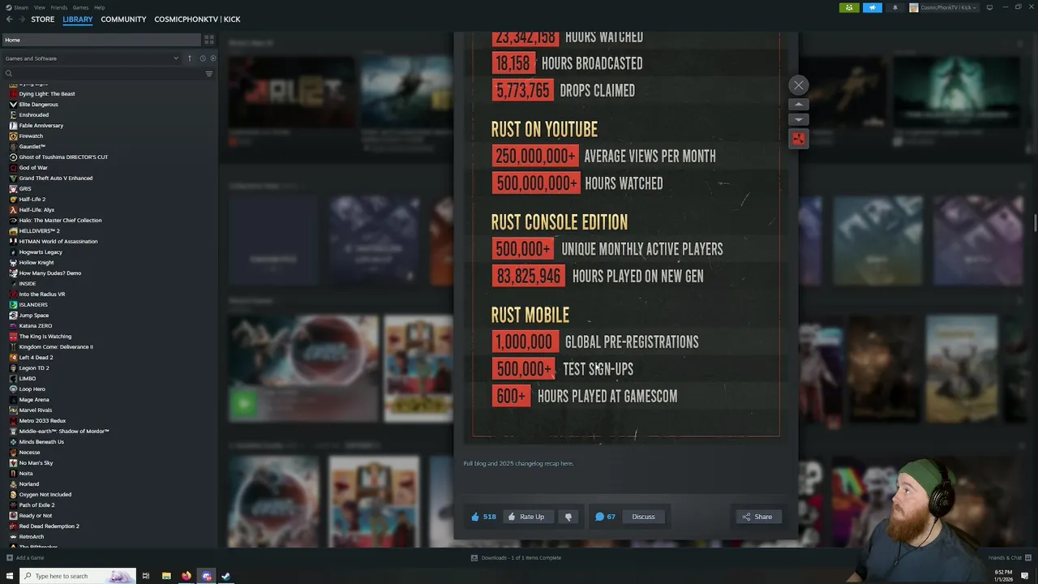Toggle the ready-to-play filter icon
The image size is (1038, 584).
[x=213, y=58]
